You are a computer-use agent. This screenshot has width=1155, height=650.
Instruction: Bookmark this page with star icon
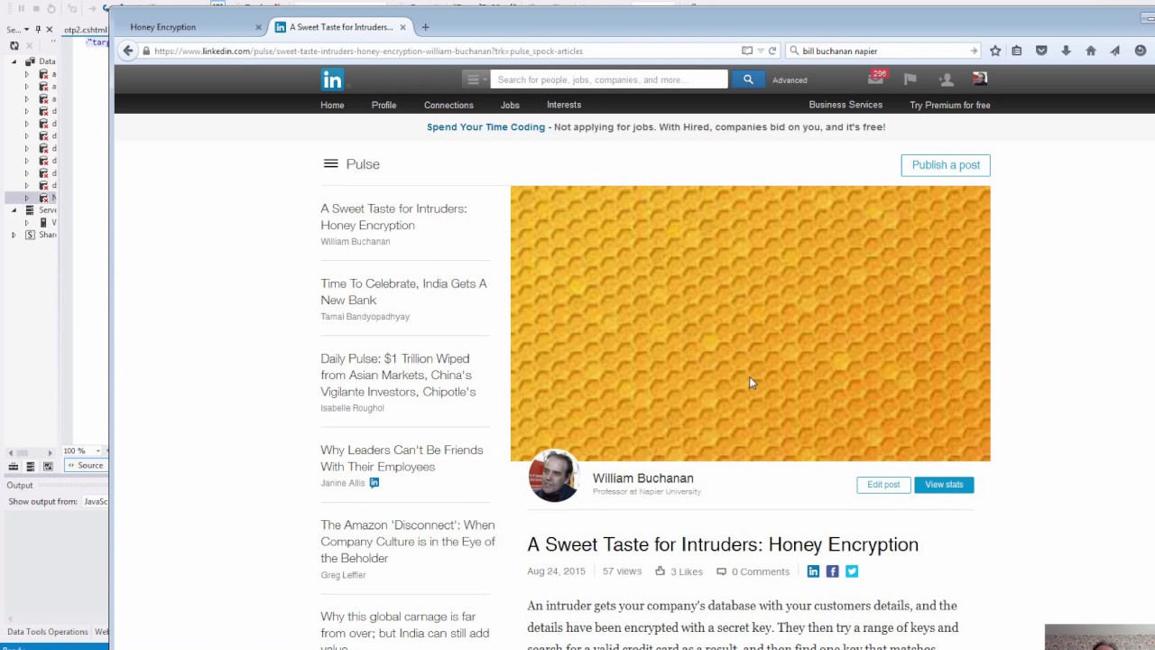995,51
